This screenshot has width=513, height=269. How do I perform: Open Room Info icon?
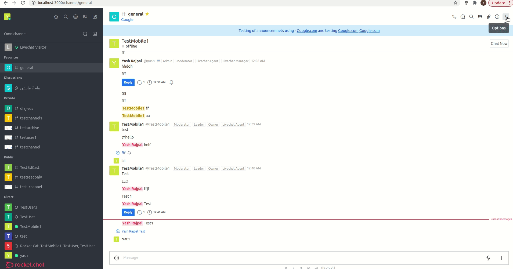(x=497, y=17)
